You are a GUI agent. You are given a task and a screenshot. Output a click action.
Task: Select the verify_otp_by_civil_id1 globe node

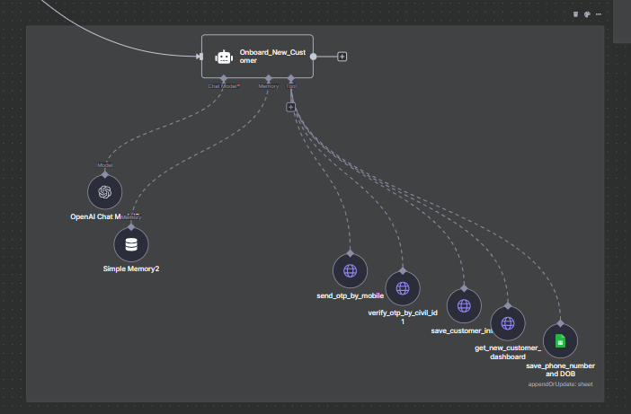[x=403, y=288]
